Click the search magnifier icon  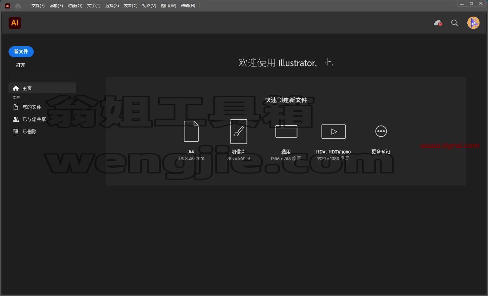[455, 23]
